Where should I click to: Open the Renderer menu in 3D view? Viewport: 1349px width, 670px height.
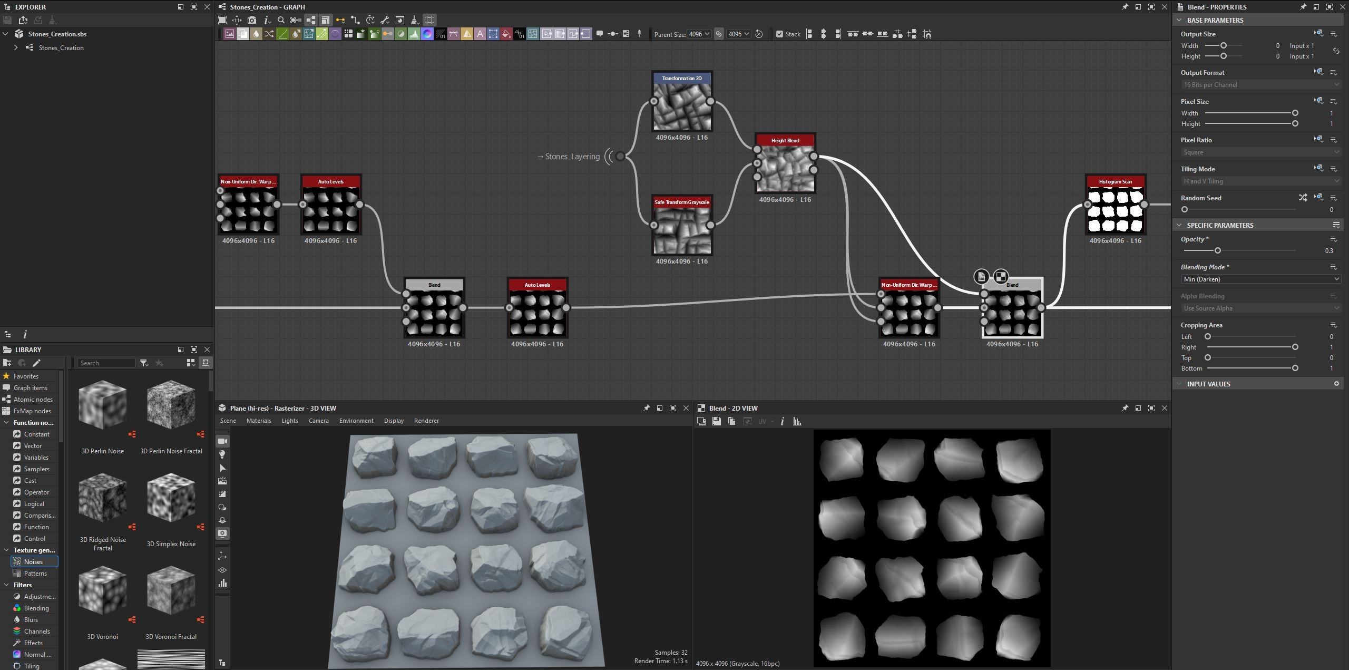pos(426,421)
